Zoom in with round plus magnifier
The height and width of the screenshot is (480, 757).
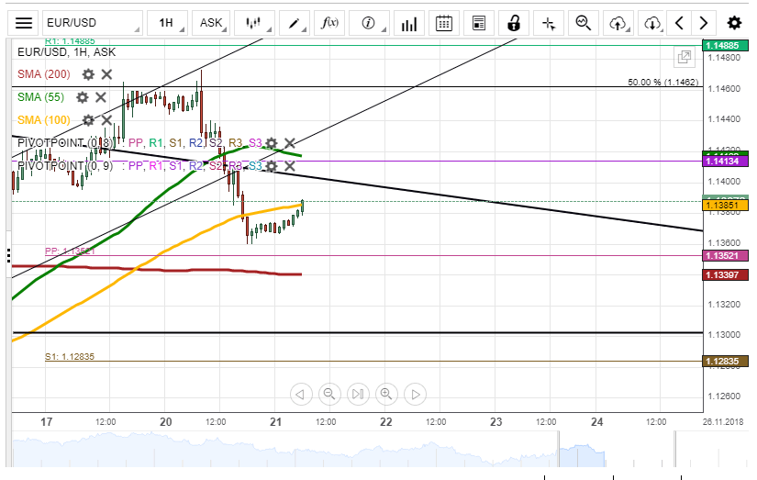tap(386, 395)
